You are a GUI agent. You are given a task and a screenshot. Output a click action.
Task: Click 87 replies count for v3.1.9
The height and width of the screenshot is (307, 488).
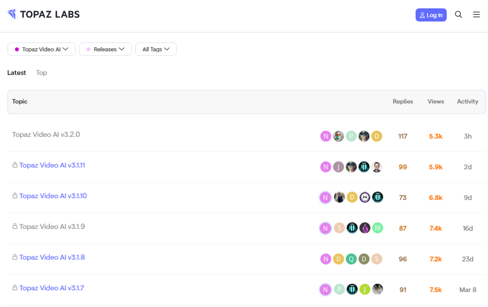pyautogui.click(x=403, y=228)
